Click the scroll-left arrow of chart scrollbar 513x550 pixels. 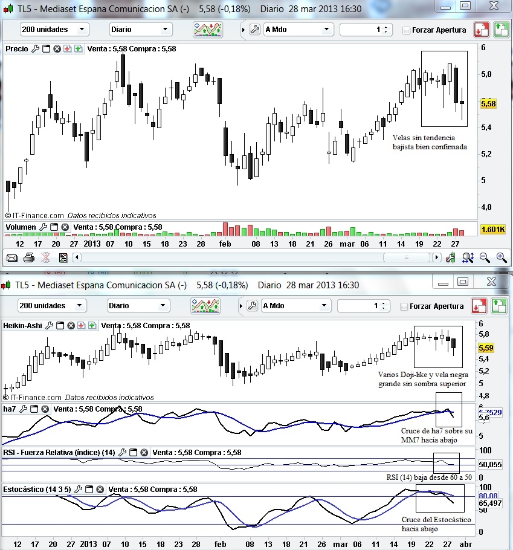(77, 258)
